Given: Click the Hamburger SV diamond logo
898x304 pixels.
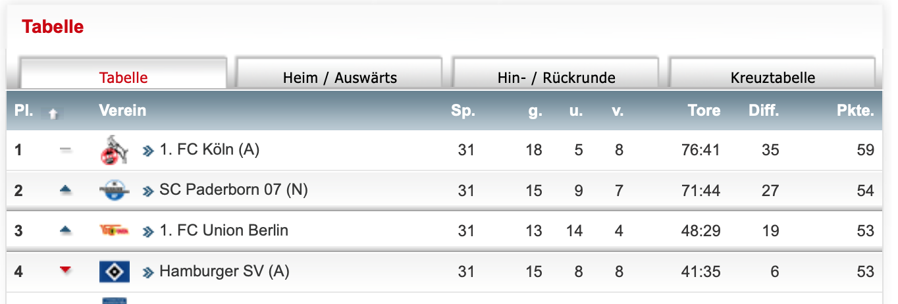Looking at the screenshot, I should (114, 271).
